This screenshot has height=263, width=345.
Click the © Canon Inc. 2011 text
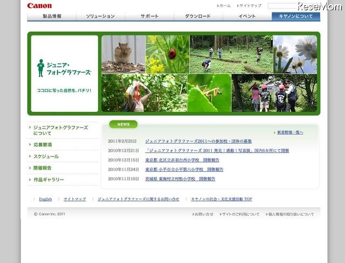(x=50, y=214)
